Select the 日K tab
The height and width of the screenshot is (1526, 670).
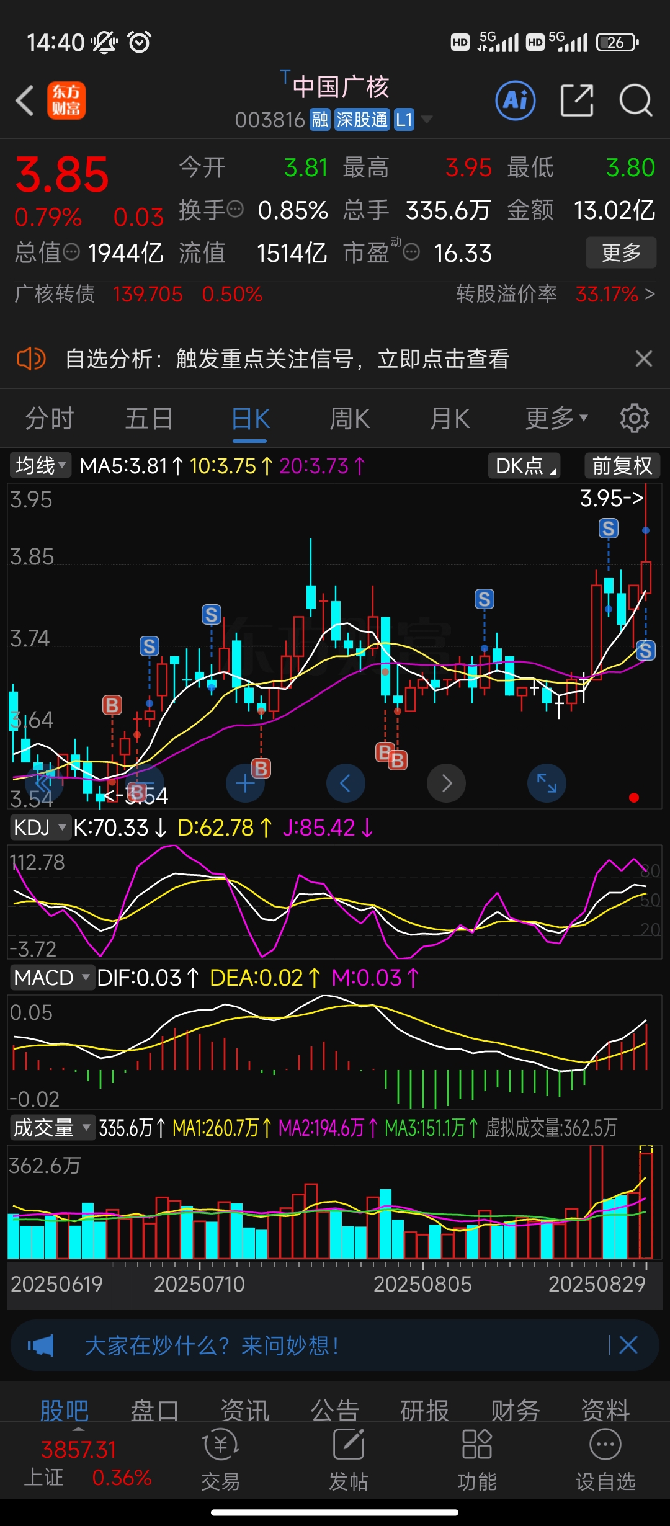tap(250, 419)
